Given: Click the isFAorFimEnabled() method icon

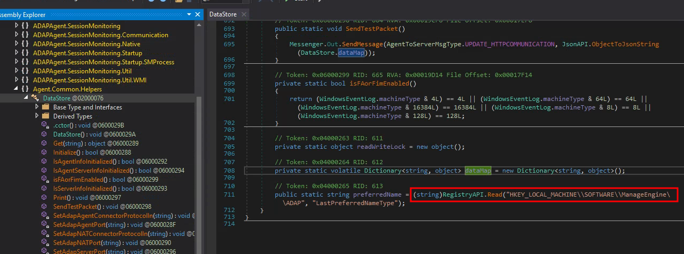Looking at the screenshot, I should point(45,179).
